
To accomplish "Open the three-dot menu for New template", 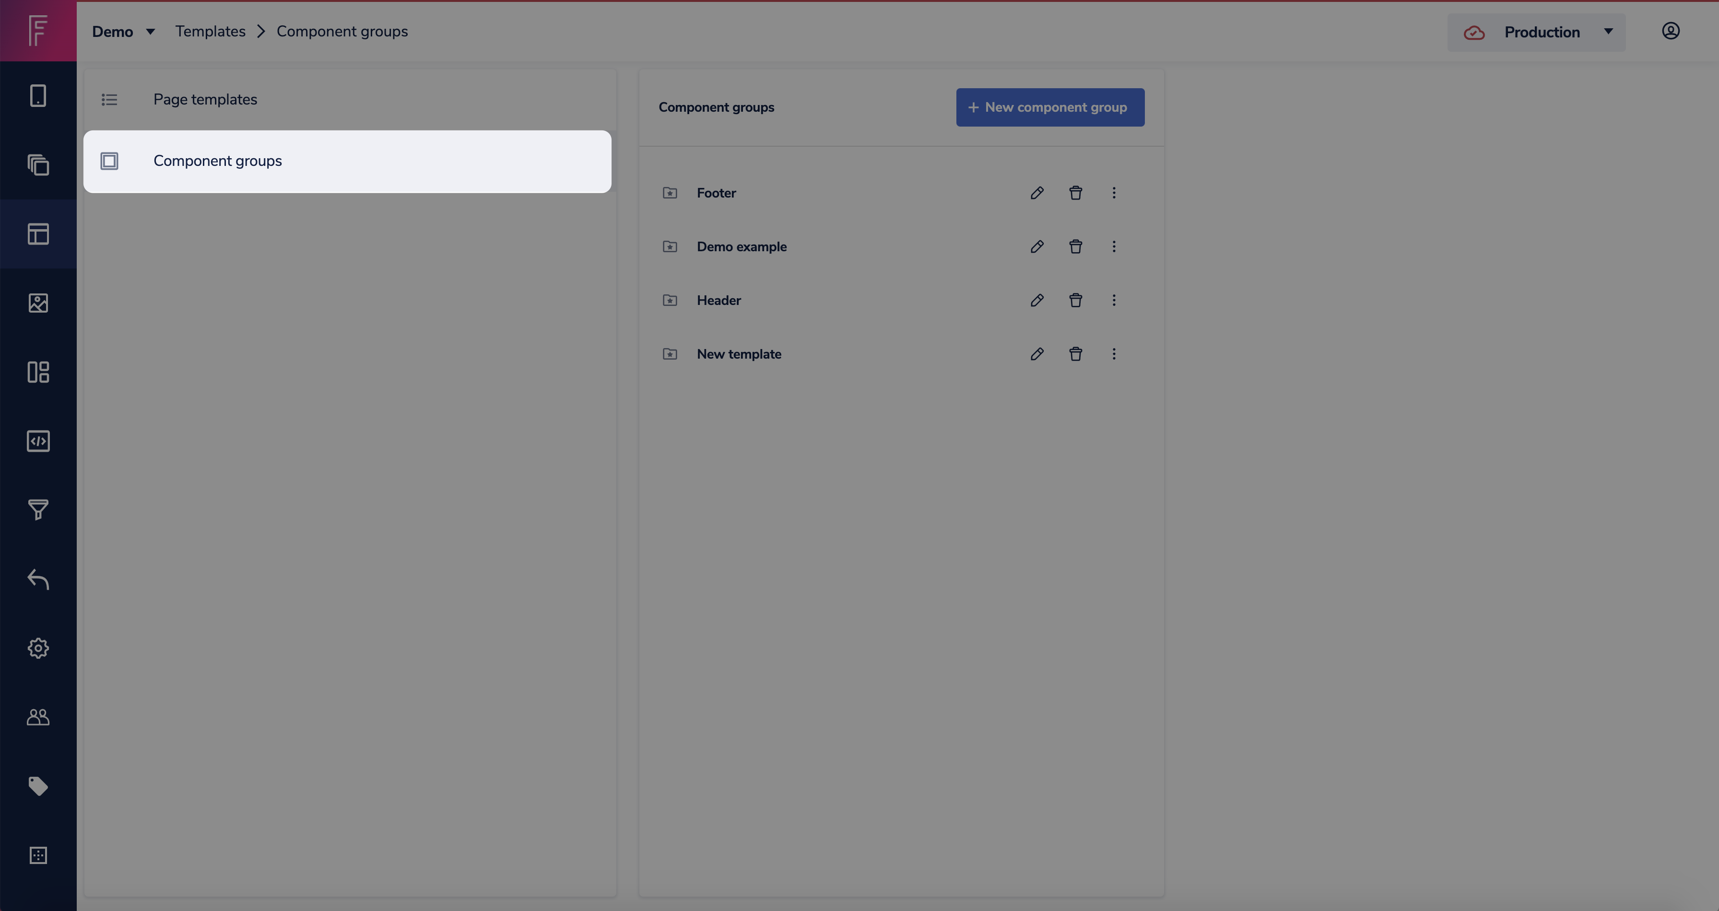I will click(x=1113, y=354).
